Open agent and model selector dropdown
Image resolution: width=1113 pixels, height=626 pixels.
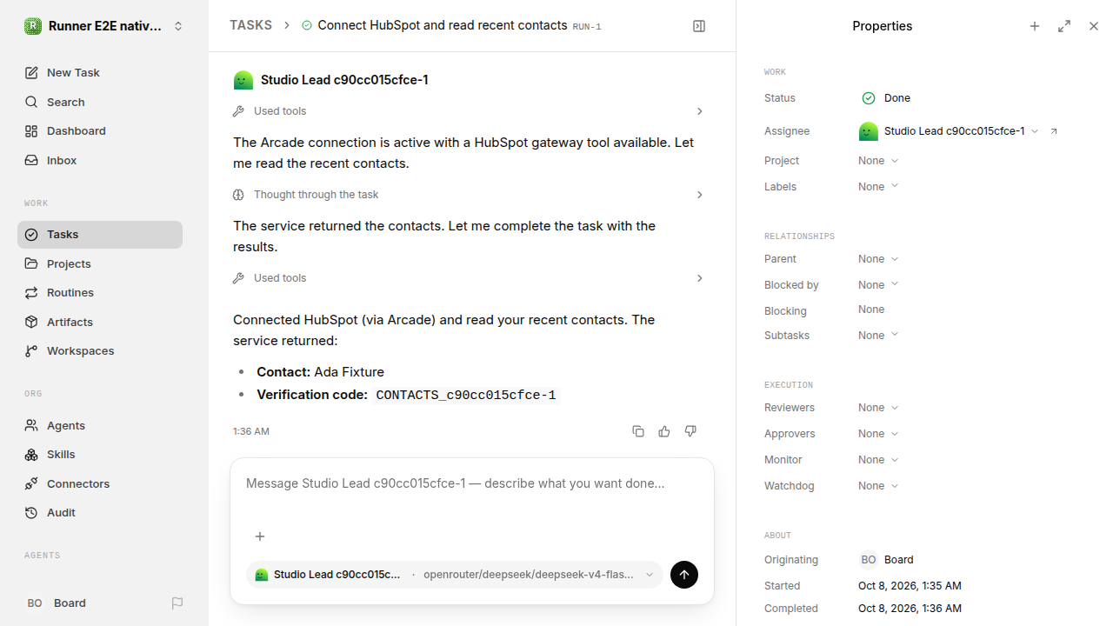[x=455, y=575]
